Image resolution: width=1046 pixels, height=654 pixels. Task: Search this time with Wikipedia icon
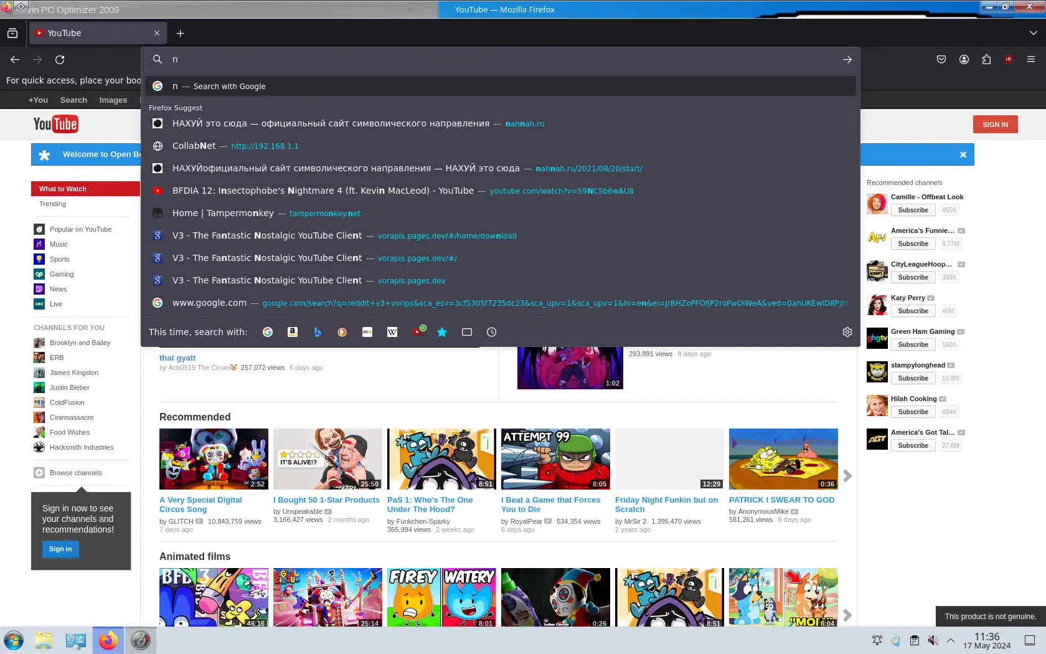[x=392, y=332]
